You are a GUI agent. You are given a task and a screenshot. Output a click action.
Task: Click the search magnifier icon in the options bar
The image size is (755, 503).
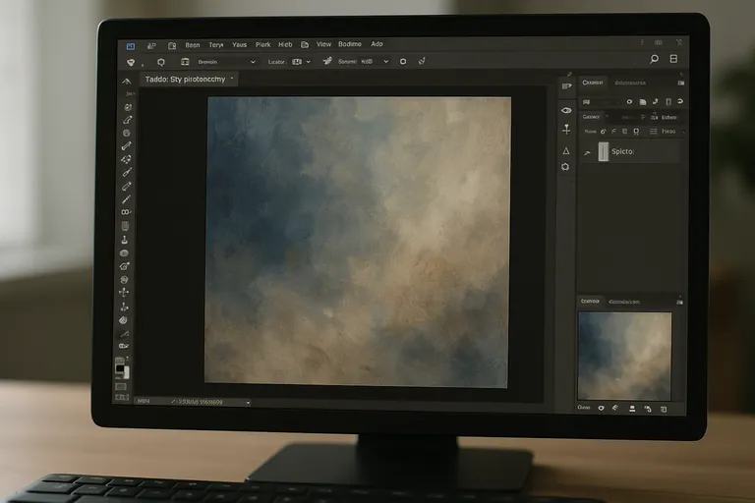pos(654,60)
